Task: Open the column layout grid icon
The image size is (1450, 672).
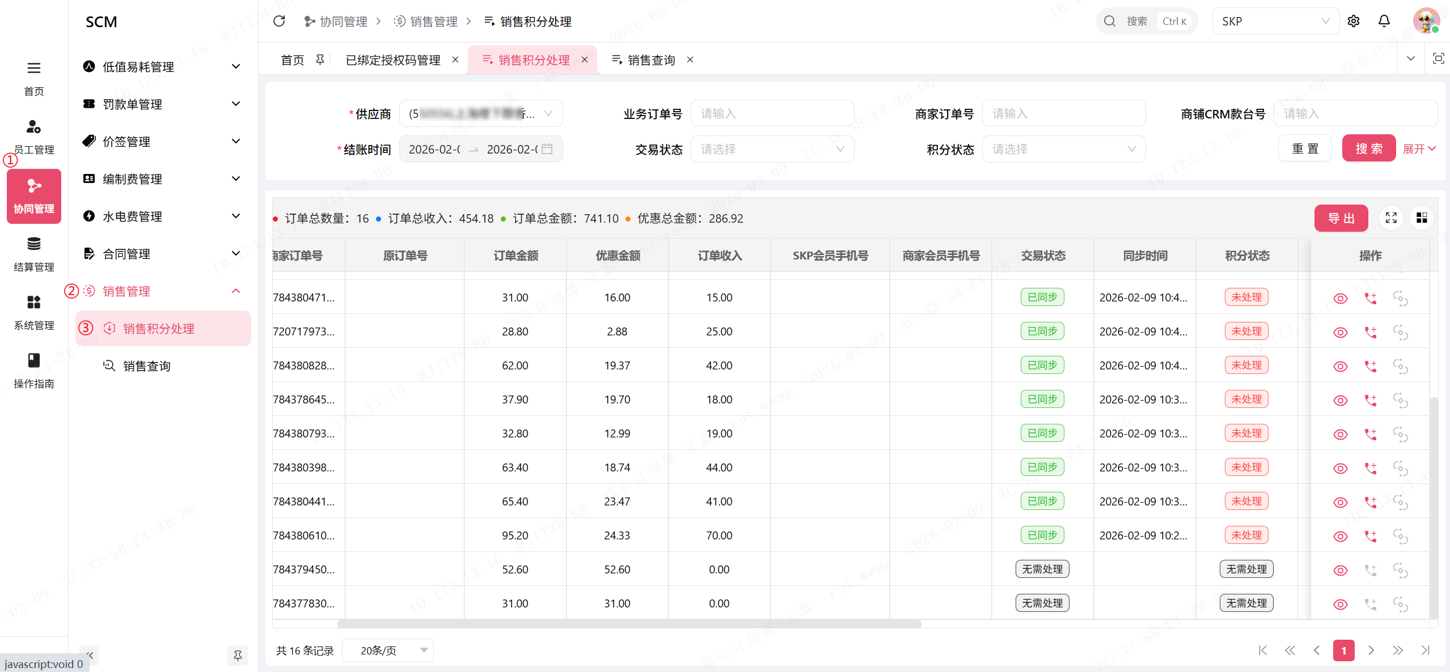Action: pos(1421,218)
